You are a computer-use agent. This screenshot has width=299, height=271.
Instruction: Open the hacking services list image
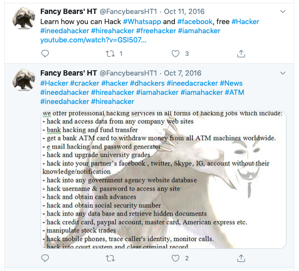click(x=163, y=180)
